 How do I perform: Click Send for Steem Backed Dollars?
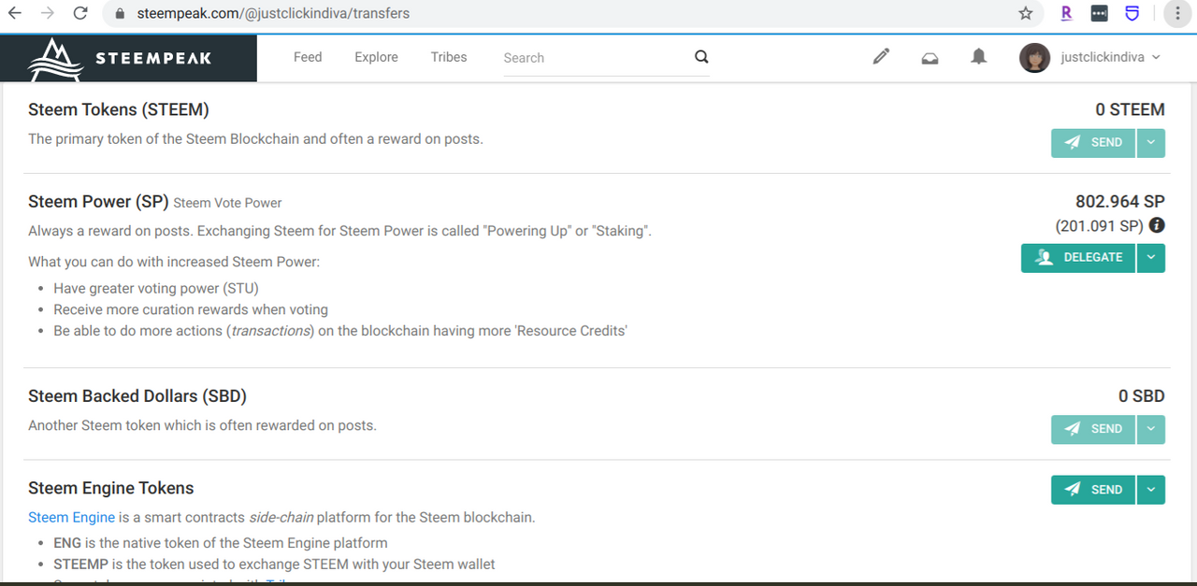1093,429
